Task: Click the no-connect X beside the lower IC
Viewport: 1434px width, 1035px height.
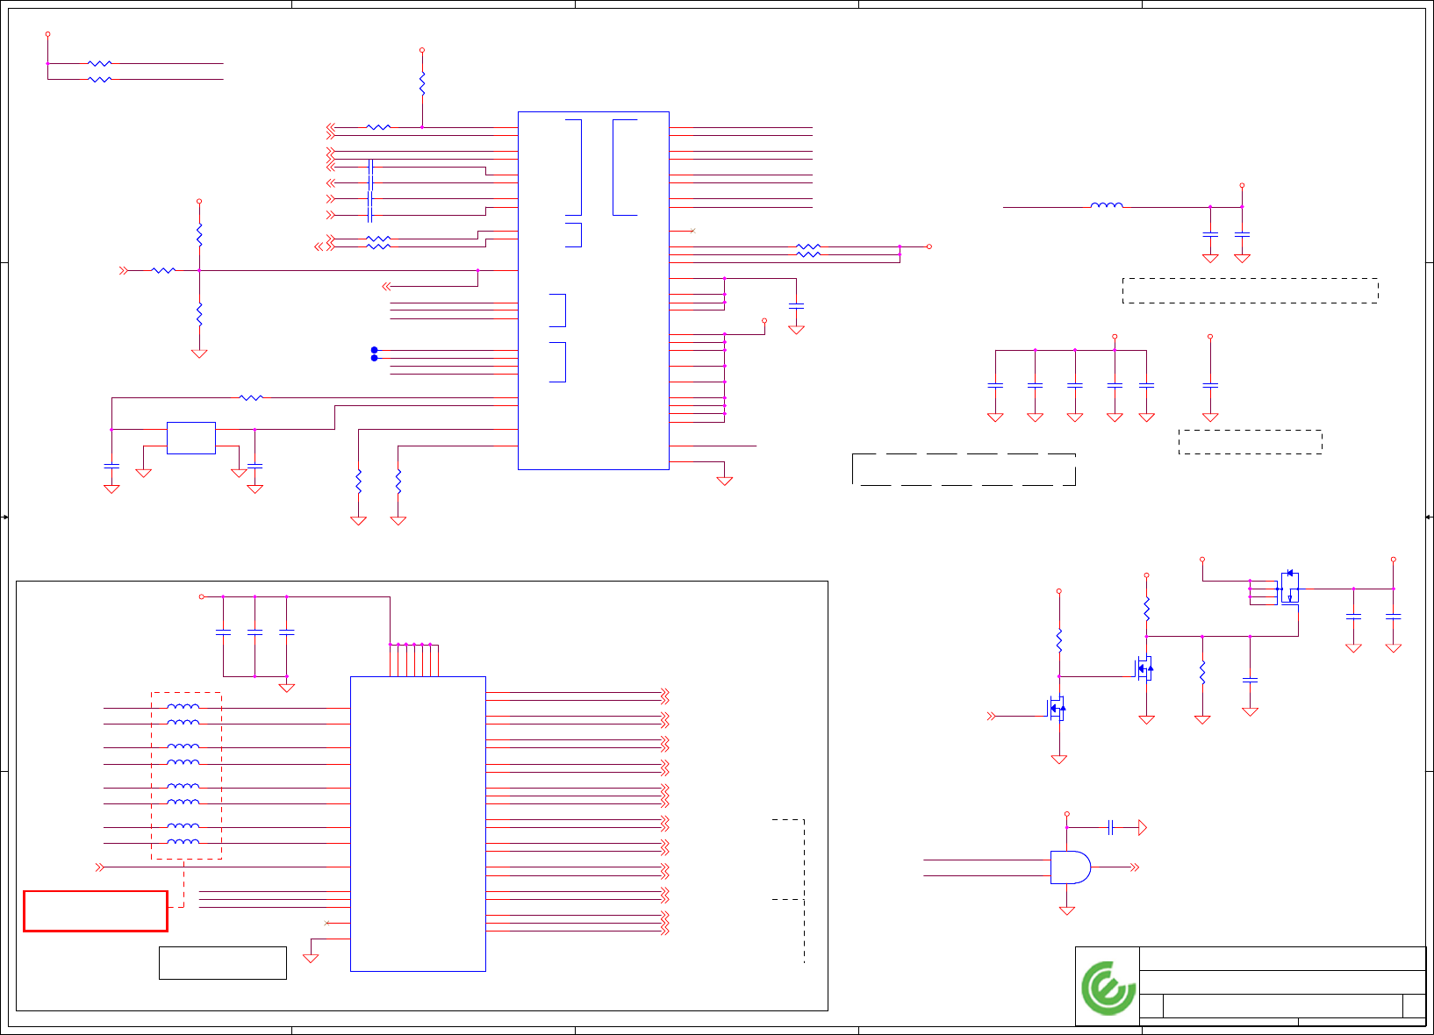Action: click(x=327, y=923)
